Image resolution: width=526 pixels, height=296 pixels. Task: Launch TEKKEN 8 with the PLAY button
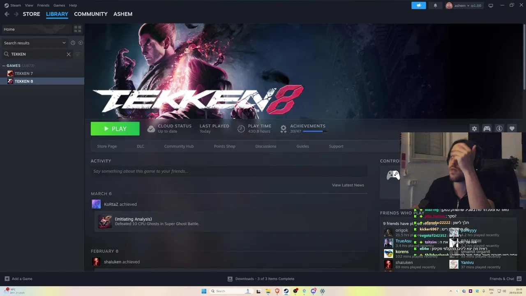coord(115,129)
